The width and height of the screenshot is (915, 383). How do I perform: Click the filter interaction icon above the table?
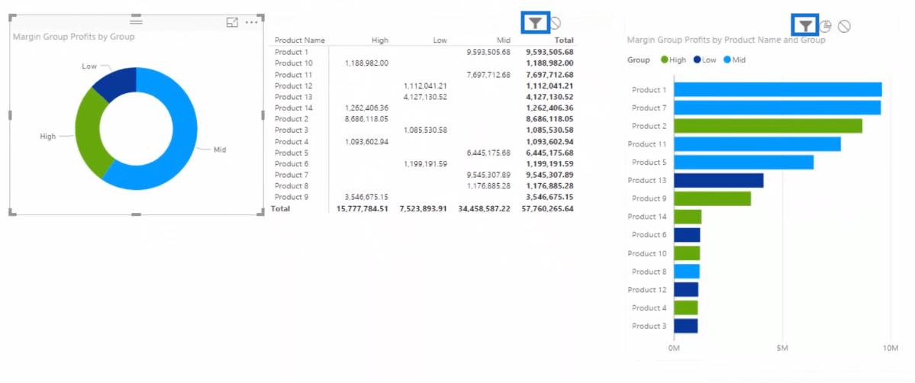(x=535, y=23)
